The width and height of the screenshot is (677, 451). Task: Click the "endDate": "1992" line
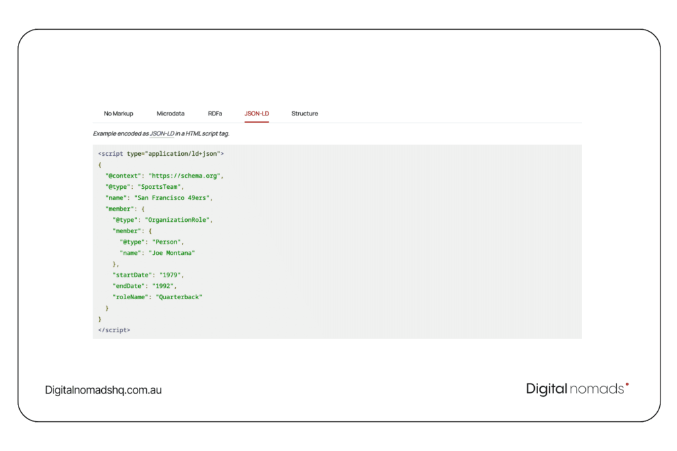[145, 287]
